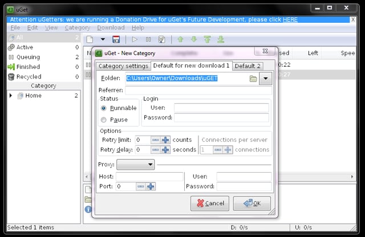Select the Recycled status in sidebar
This screenshot has height=237, width=365.
[44, 76]
